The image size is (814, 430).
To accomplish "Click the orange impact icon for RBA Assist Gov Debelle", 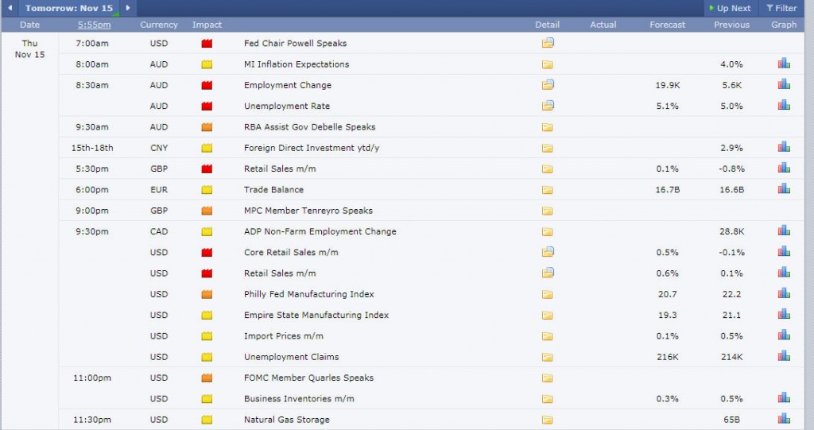I will [x=207, y=127].
